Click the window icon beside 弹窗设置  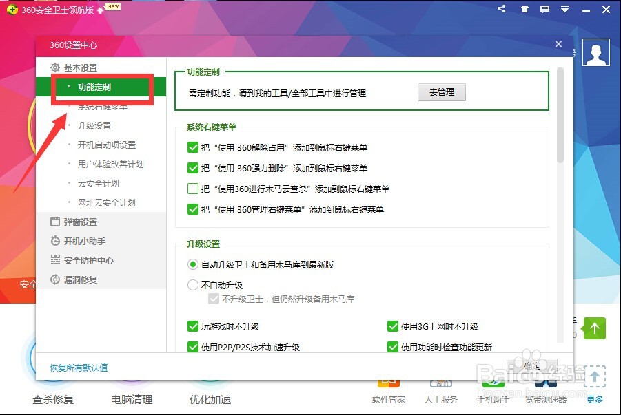click(55, 222)
